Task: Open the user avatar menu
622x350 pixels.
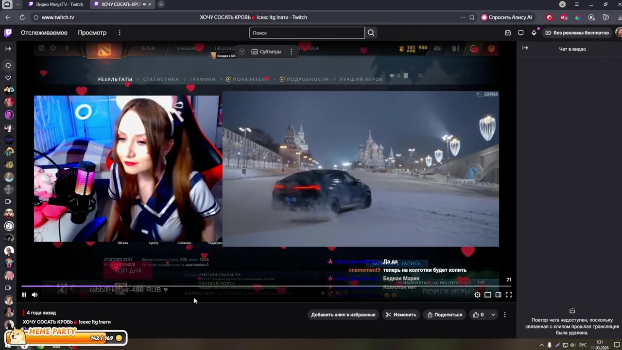Action: tap(619, 32)
